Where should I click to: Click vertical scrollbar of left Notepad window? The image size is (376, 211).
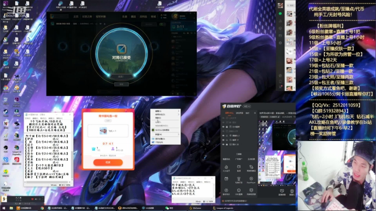(x=72, y=150)
